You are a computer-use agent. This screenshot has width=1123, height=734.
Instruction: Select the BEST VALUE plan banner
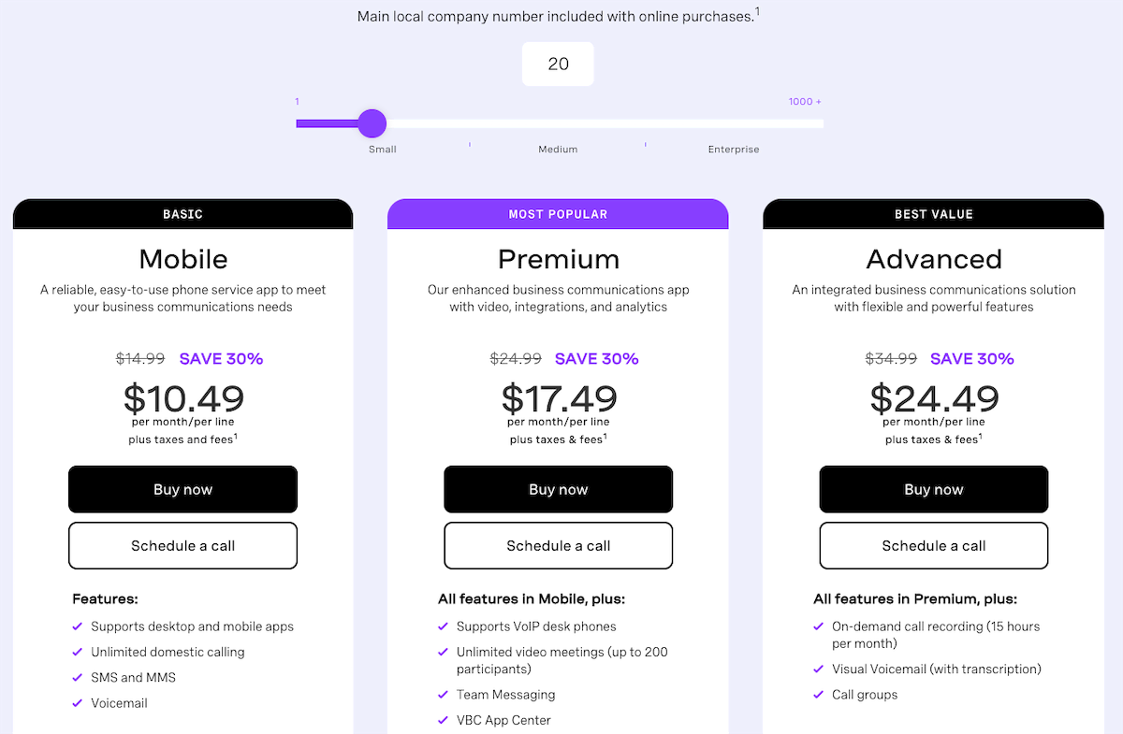933,214
